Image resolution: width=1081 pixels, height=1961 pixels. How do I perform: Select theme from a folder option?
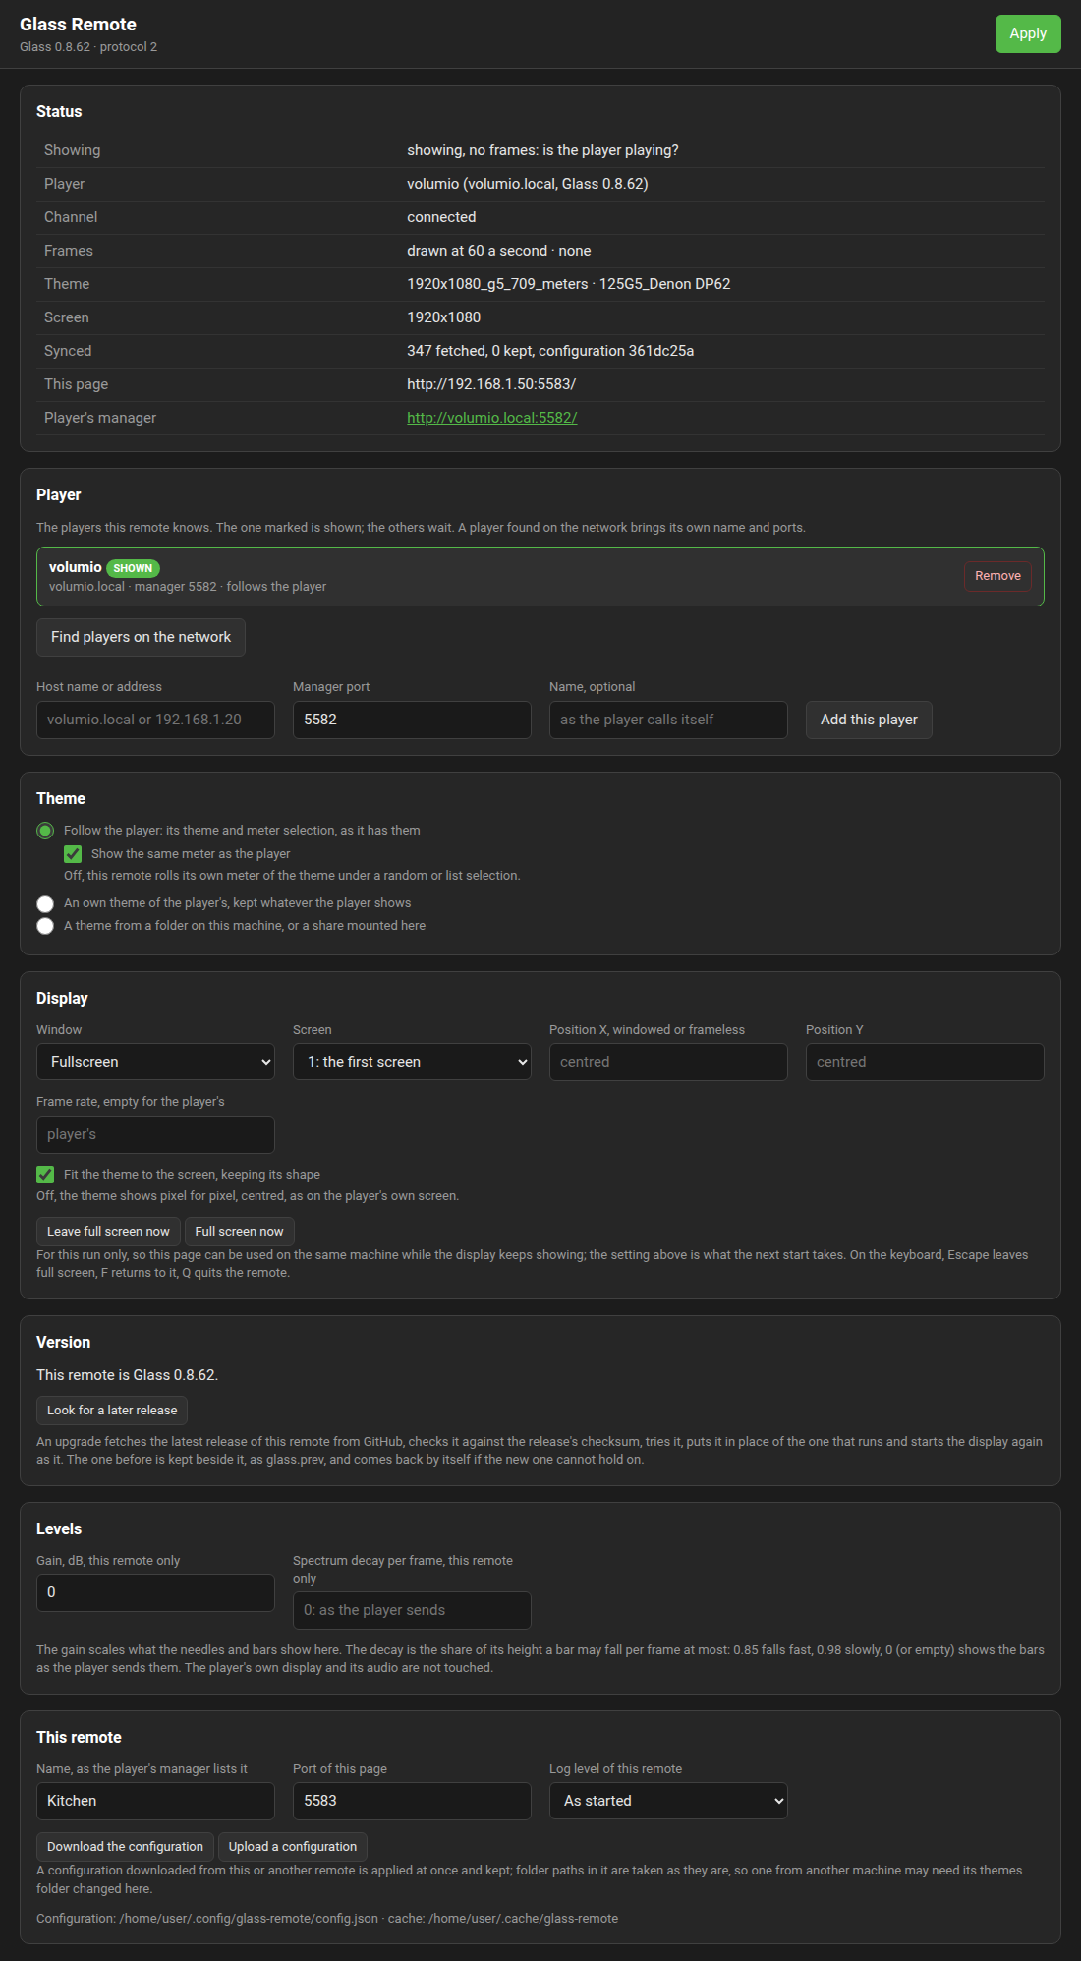click(45, 926)
